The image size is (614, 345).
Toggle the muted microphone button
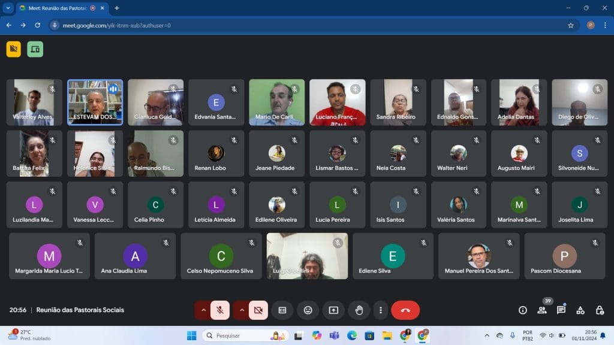[220, 310]
